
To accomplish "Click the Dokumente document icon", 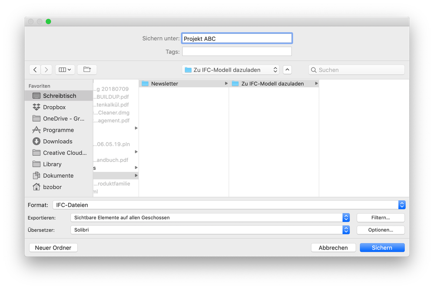I will 36,175.
